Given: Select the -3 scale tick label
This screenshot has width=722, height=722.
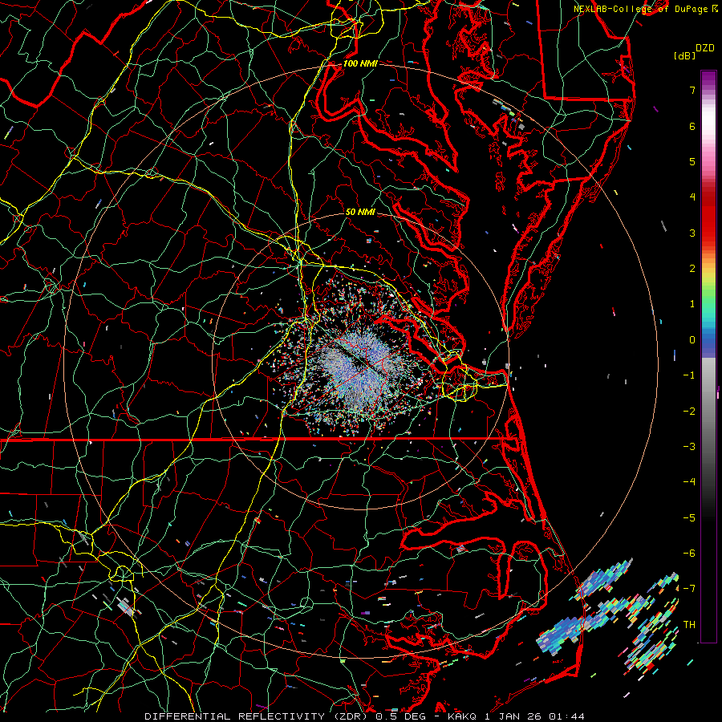Looking at the screenshot, I should click(x=689, y=446).
